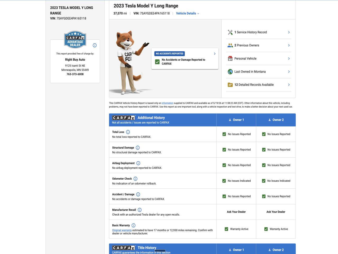Screen dimensions: 338x254
Task: Open the Odometer Check info icon
Action: tap(135, 179)
